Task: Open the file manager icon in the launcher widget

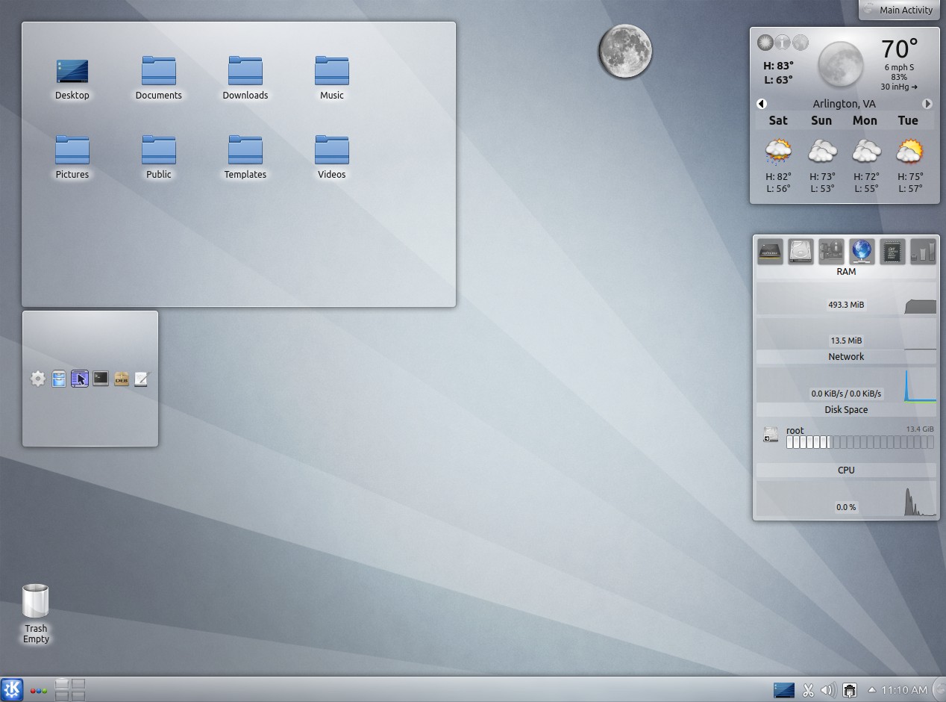Action: coord(59,379)
